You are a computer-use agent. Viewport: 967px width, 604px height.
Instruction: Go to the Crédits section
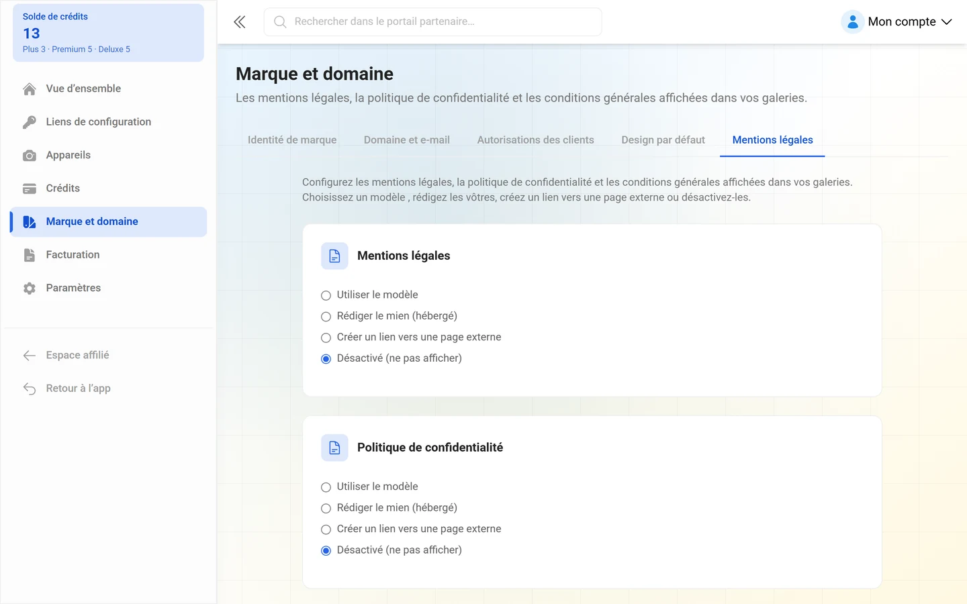pos(109,189)
